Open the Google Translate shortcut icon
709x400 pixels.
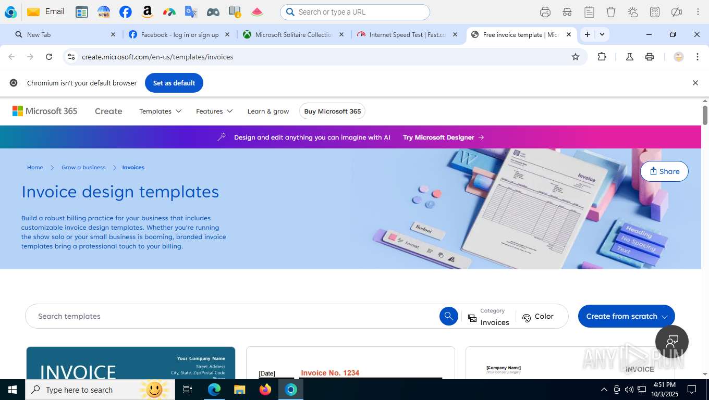(x=191, y=12)
